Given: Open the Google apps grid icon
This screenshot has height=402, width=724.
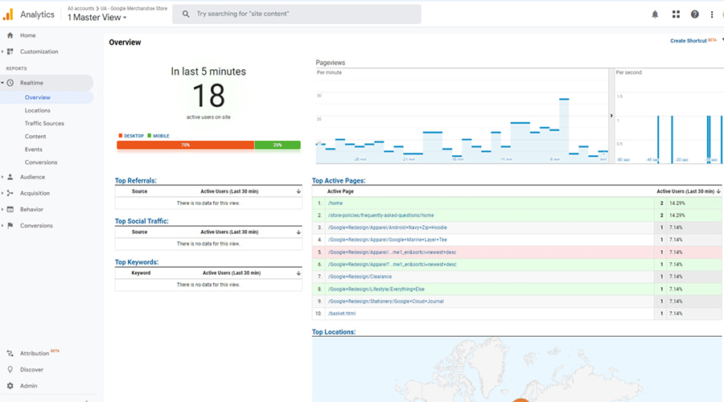Looking at the screenshot, I should point(676,14).
